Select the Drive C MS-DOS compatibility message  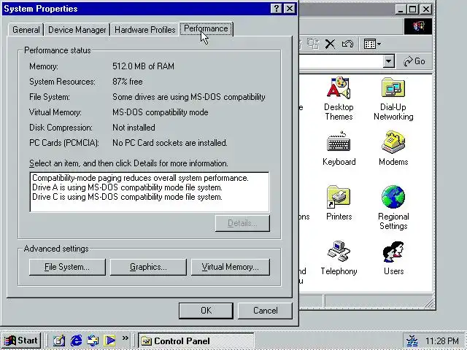tap(127, 197)
